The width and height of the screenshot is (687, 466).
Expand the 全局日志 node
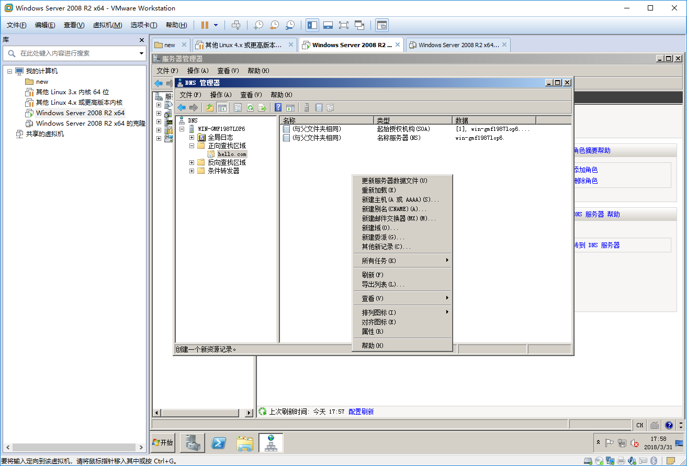[x=192, y=137]
